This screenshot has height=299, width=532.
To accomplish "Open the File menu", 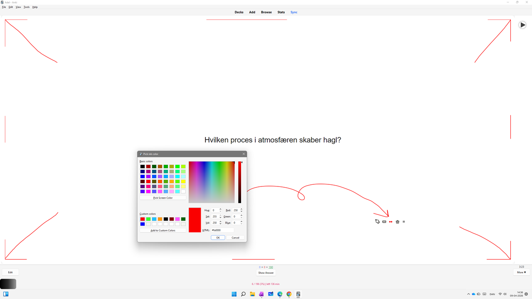I will pyautogui.click(x=4, y=7).
